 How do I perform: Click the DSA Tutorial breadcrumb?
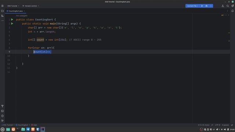(x=7, y=125)
